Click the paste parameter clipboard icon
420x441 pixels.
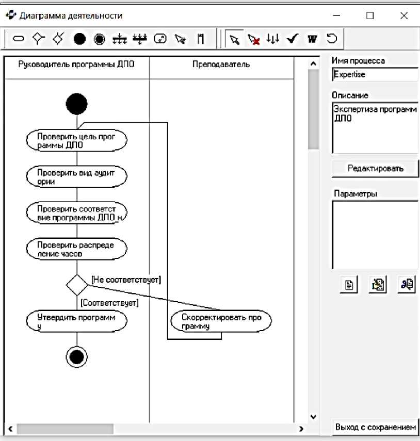point(378,285)
